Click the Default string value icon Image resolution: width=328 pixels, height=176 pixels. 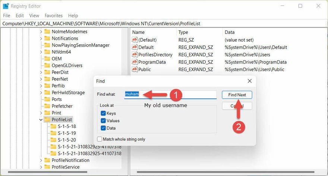click(135, 47)
